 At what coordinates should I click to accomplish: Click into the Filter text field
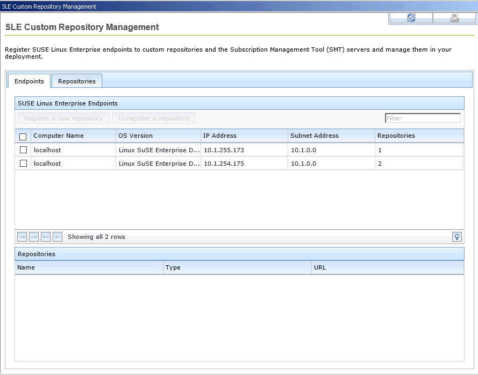click(423, 118)
